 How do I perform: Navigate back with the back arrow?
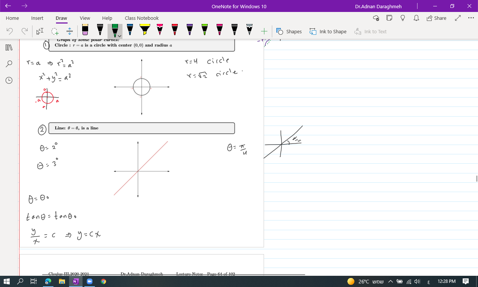click(x=8, y=6)
